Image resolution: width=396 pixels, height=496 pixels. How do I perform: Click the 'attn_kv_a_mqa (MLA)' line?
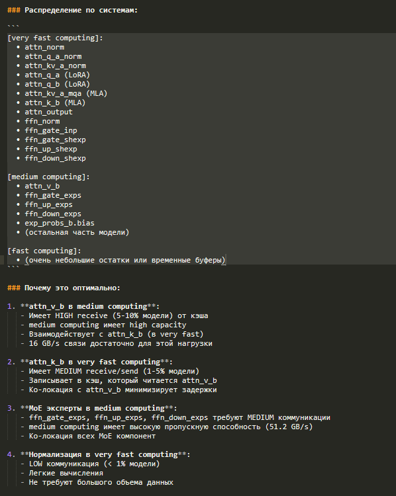coord(66,93)
